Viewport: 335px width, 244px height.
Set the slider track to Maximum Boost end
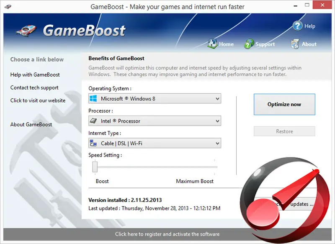[214, 167]
